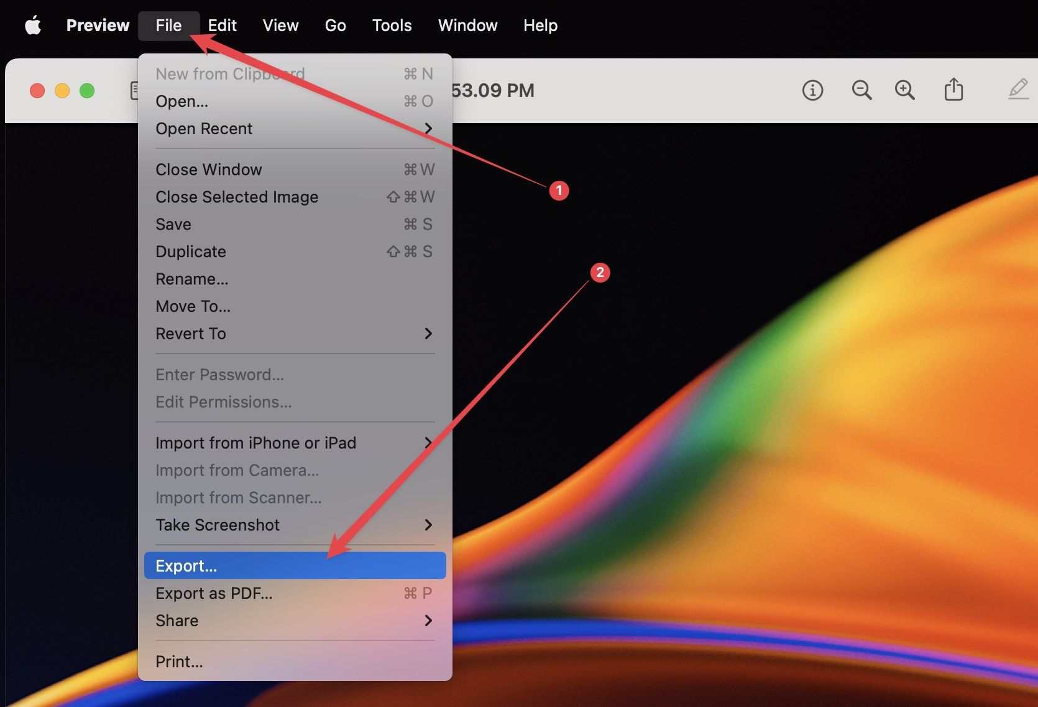The width and height of the screenshot is (1038, 707).
Task: Choose Export as PDF
Action: click(213, 593)
